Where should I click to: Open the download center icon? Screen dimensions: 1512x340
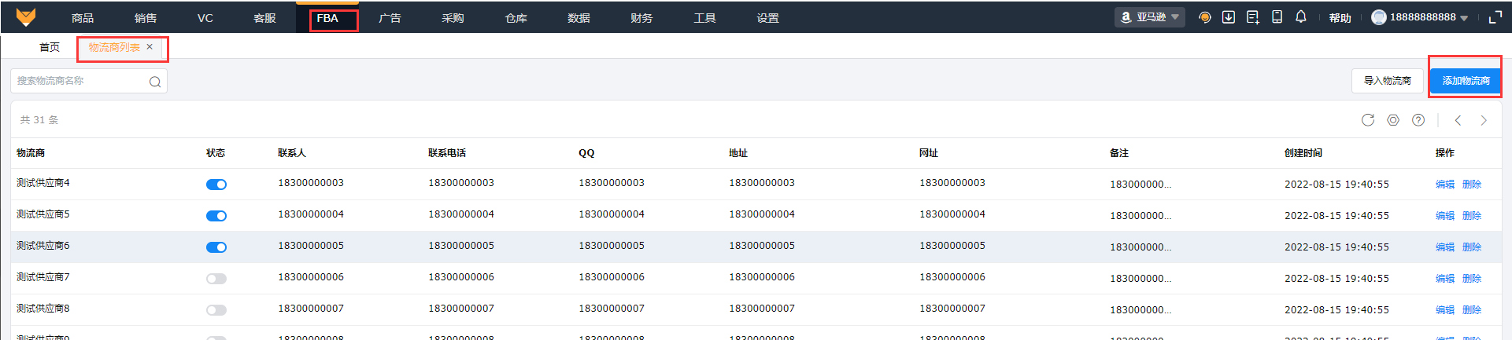point(1228,17)
